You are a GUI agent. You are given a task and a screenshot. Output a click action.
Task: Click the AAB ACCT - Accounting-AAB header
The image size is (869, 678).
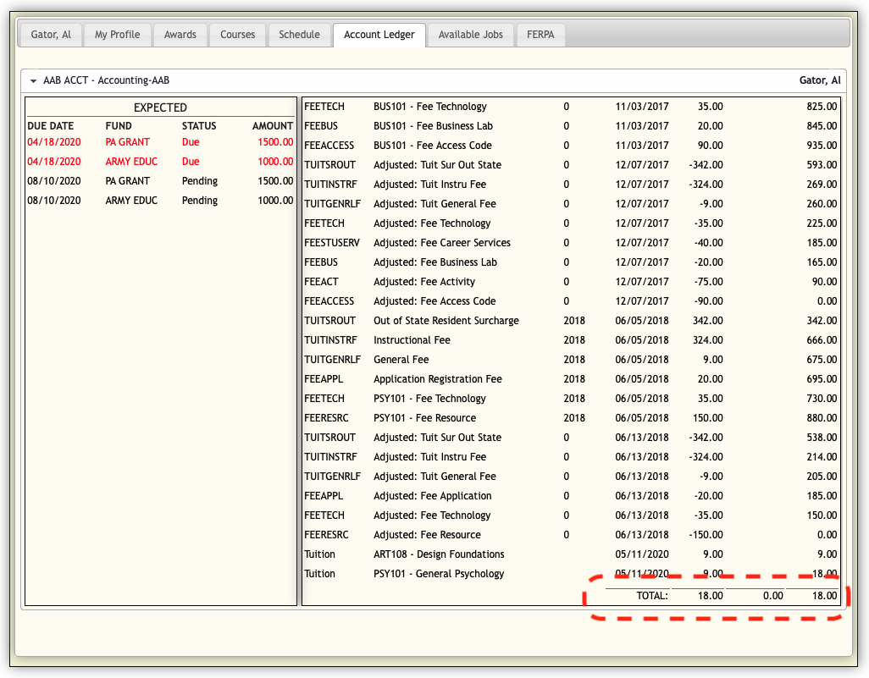(434, 81)
